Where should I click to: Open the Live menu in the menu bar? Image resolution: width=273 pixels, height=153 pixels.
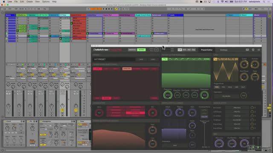click(10, 2)
